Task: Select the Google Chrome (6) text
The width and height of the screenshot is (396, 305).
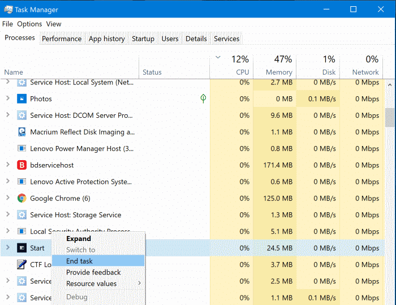Action: coord(60,199)
